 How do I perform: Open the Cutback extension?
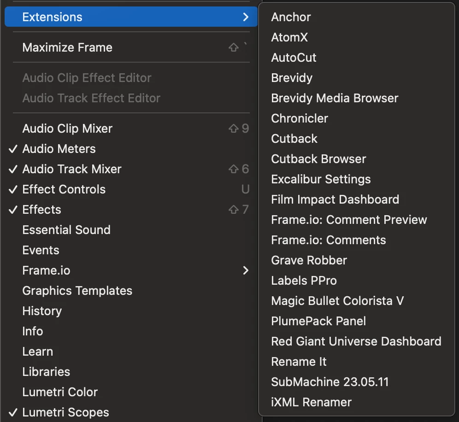(x=357, y=139)
